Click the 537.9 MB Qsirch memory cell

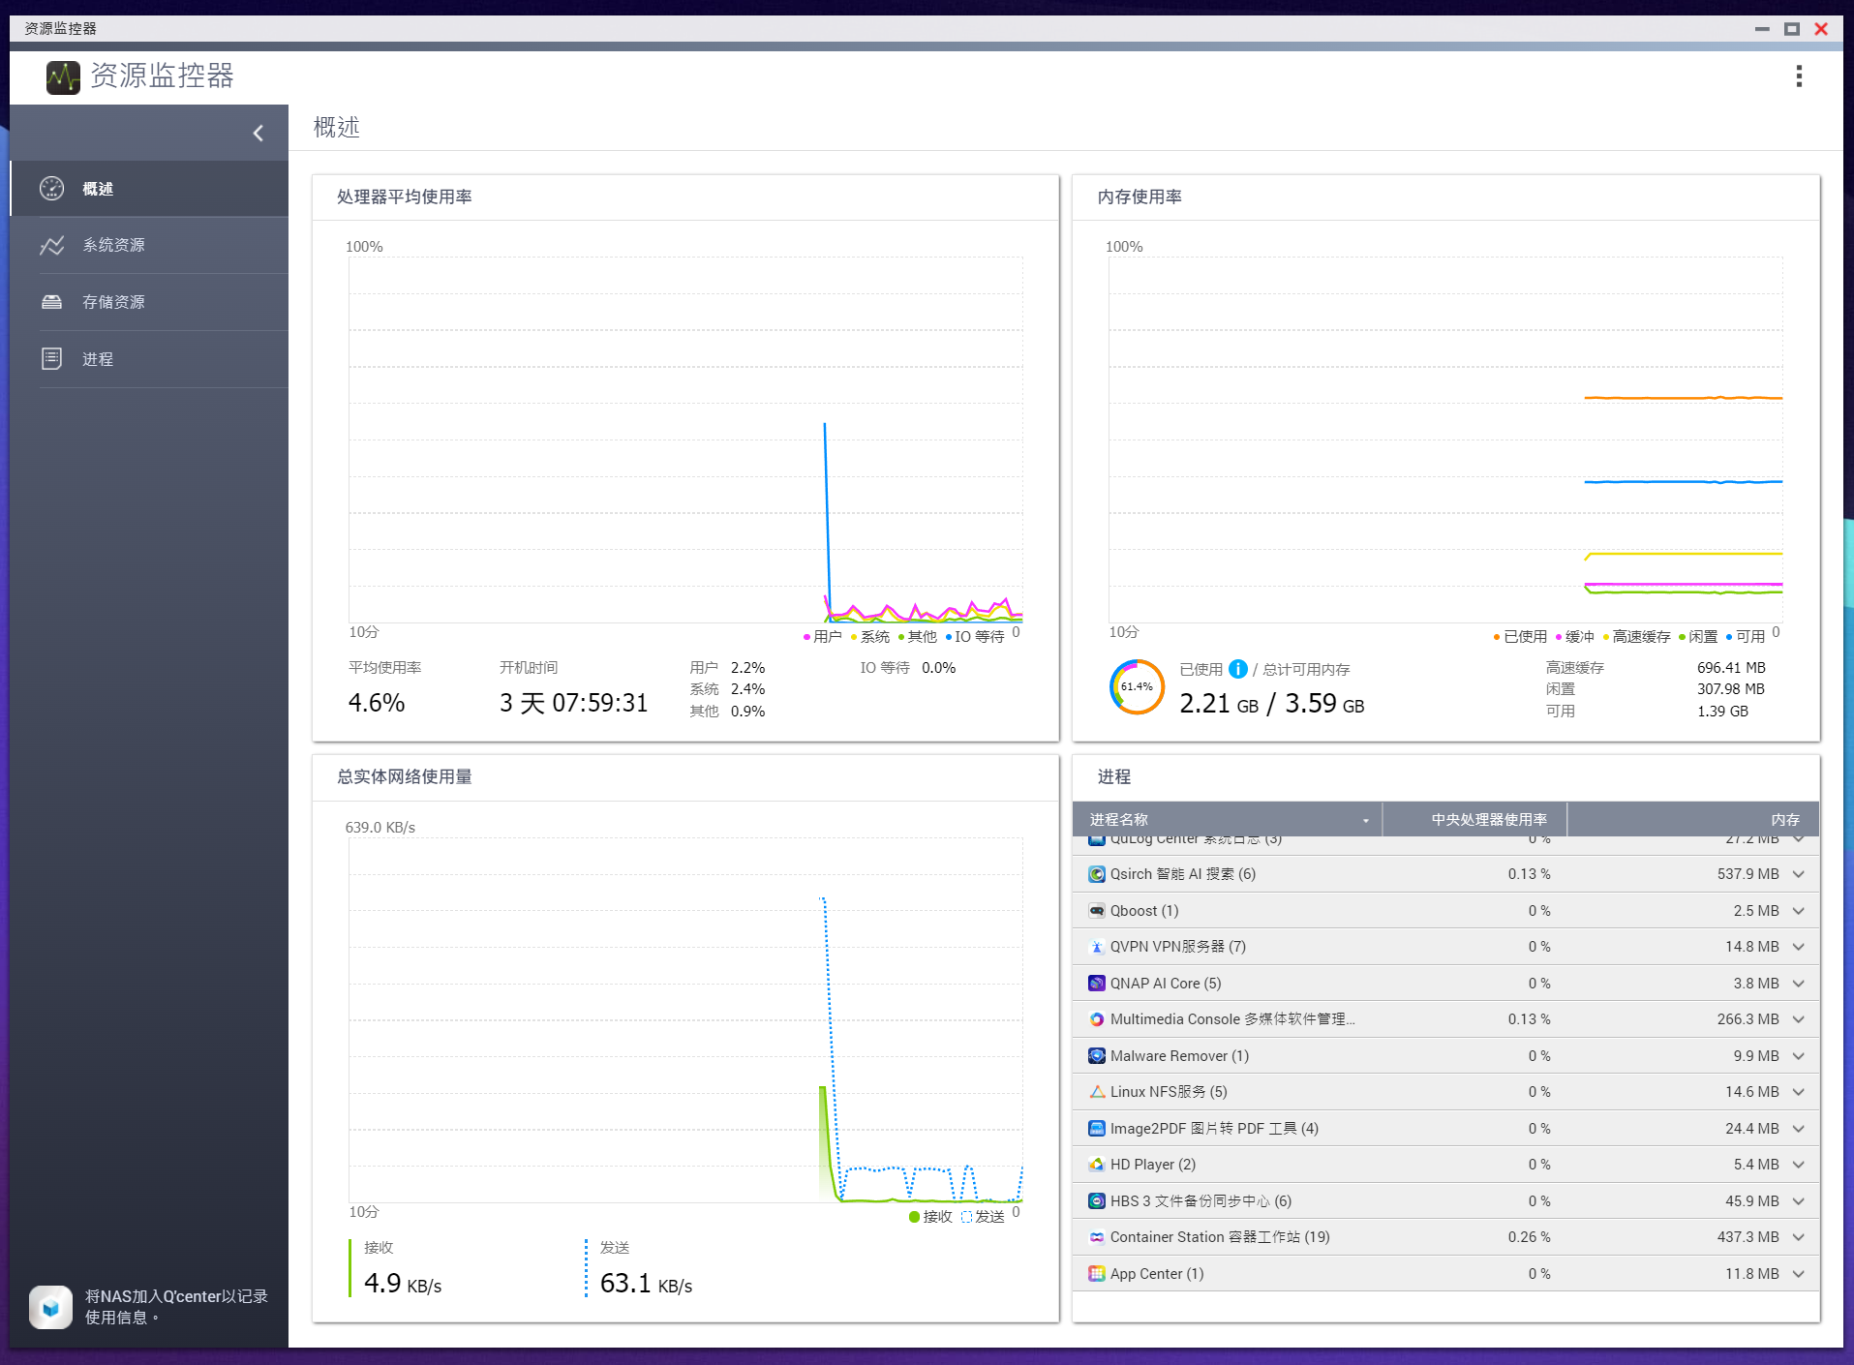pos(1748,874)
